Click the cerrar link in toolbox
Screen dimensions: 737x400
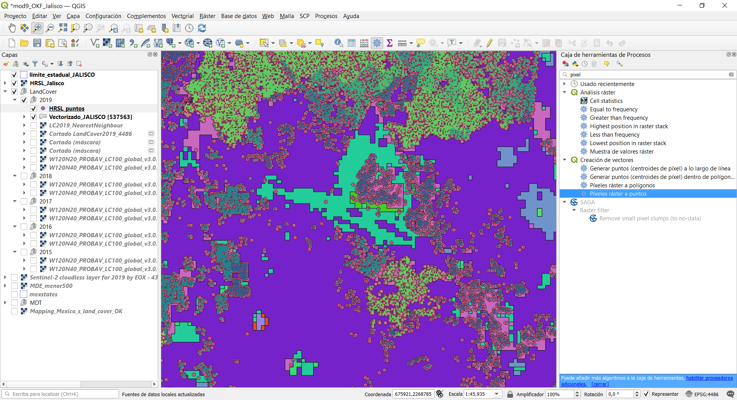[x=600, y=384]
